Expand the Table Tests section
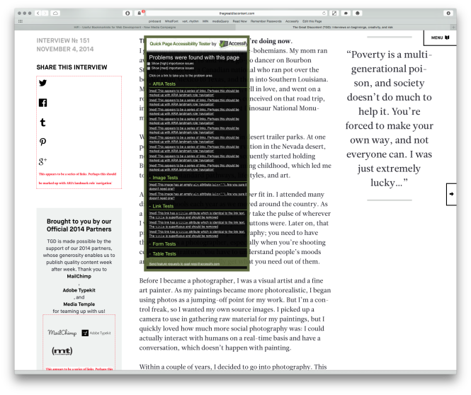The height and width of the screenshot is (395, 471). (164, 254)
